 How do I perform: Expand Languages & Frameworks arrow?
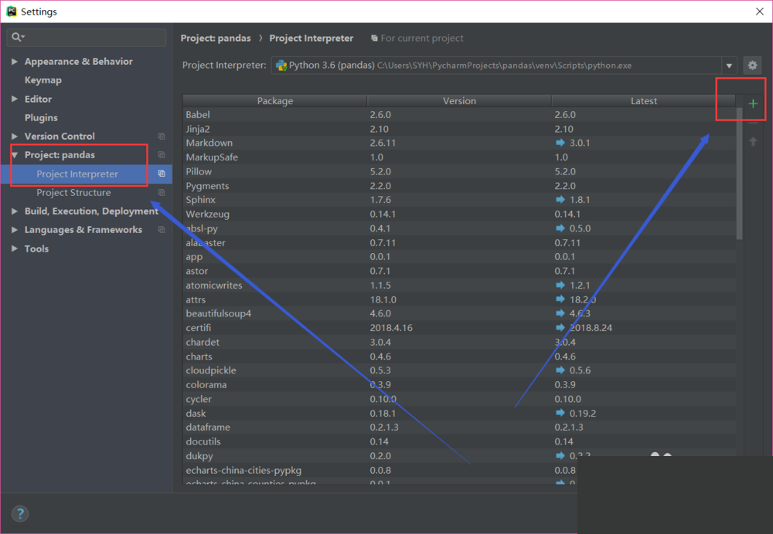tap(14, 230)
